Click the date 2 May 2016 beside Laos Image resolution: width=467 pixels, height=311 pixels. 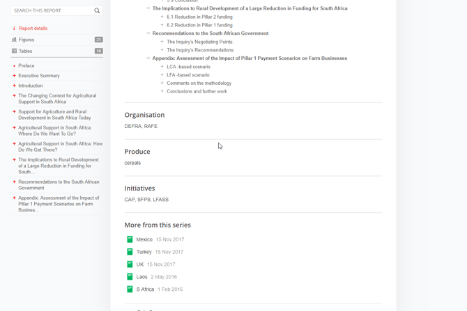pos(164,277)
